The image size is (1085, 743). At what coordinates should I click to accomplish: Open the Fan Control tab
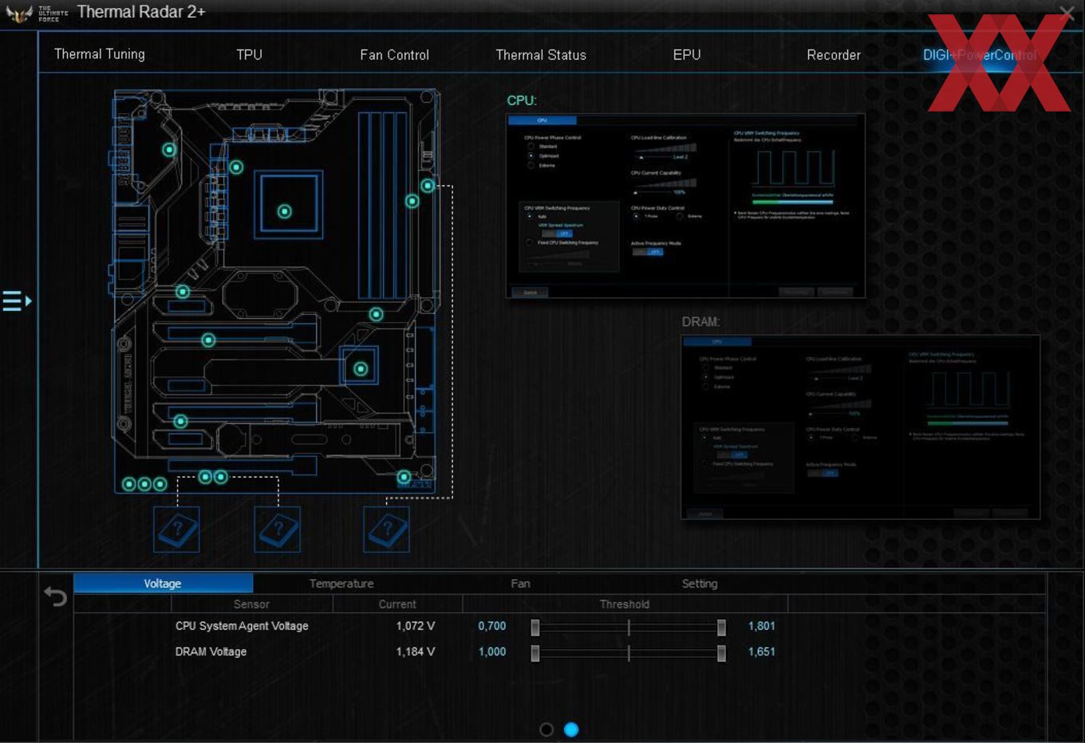tap(394, 55)
